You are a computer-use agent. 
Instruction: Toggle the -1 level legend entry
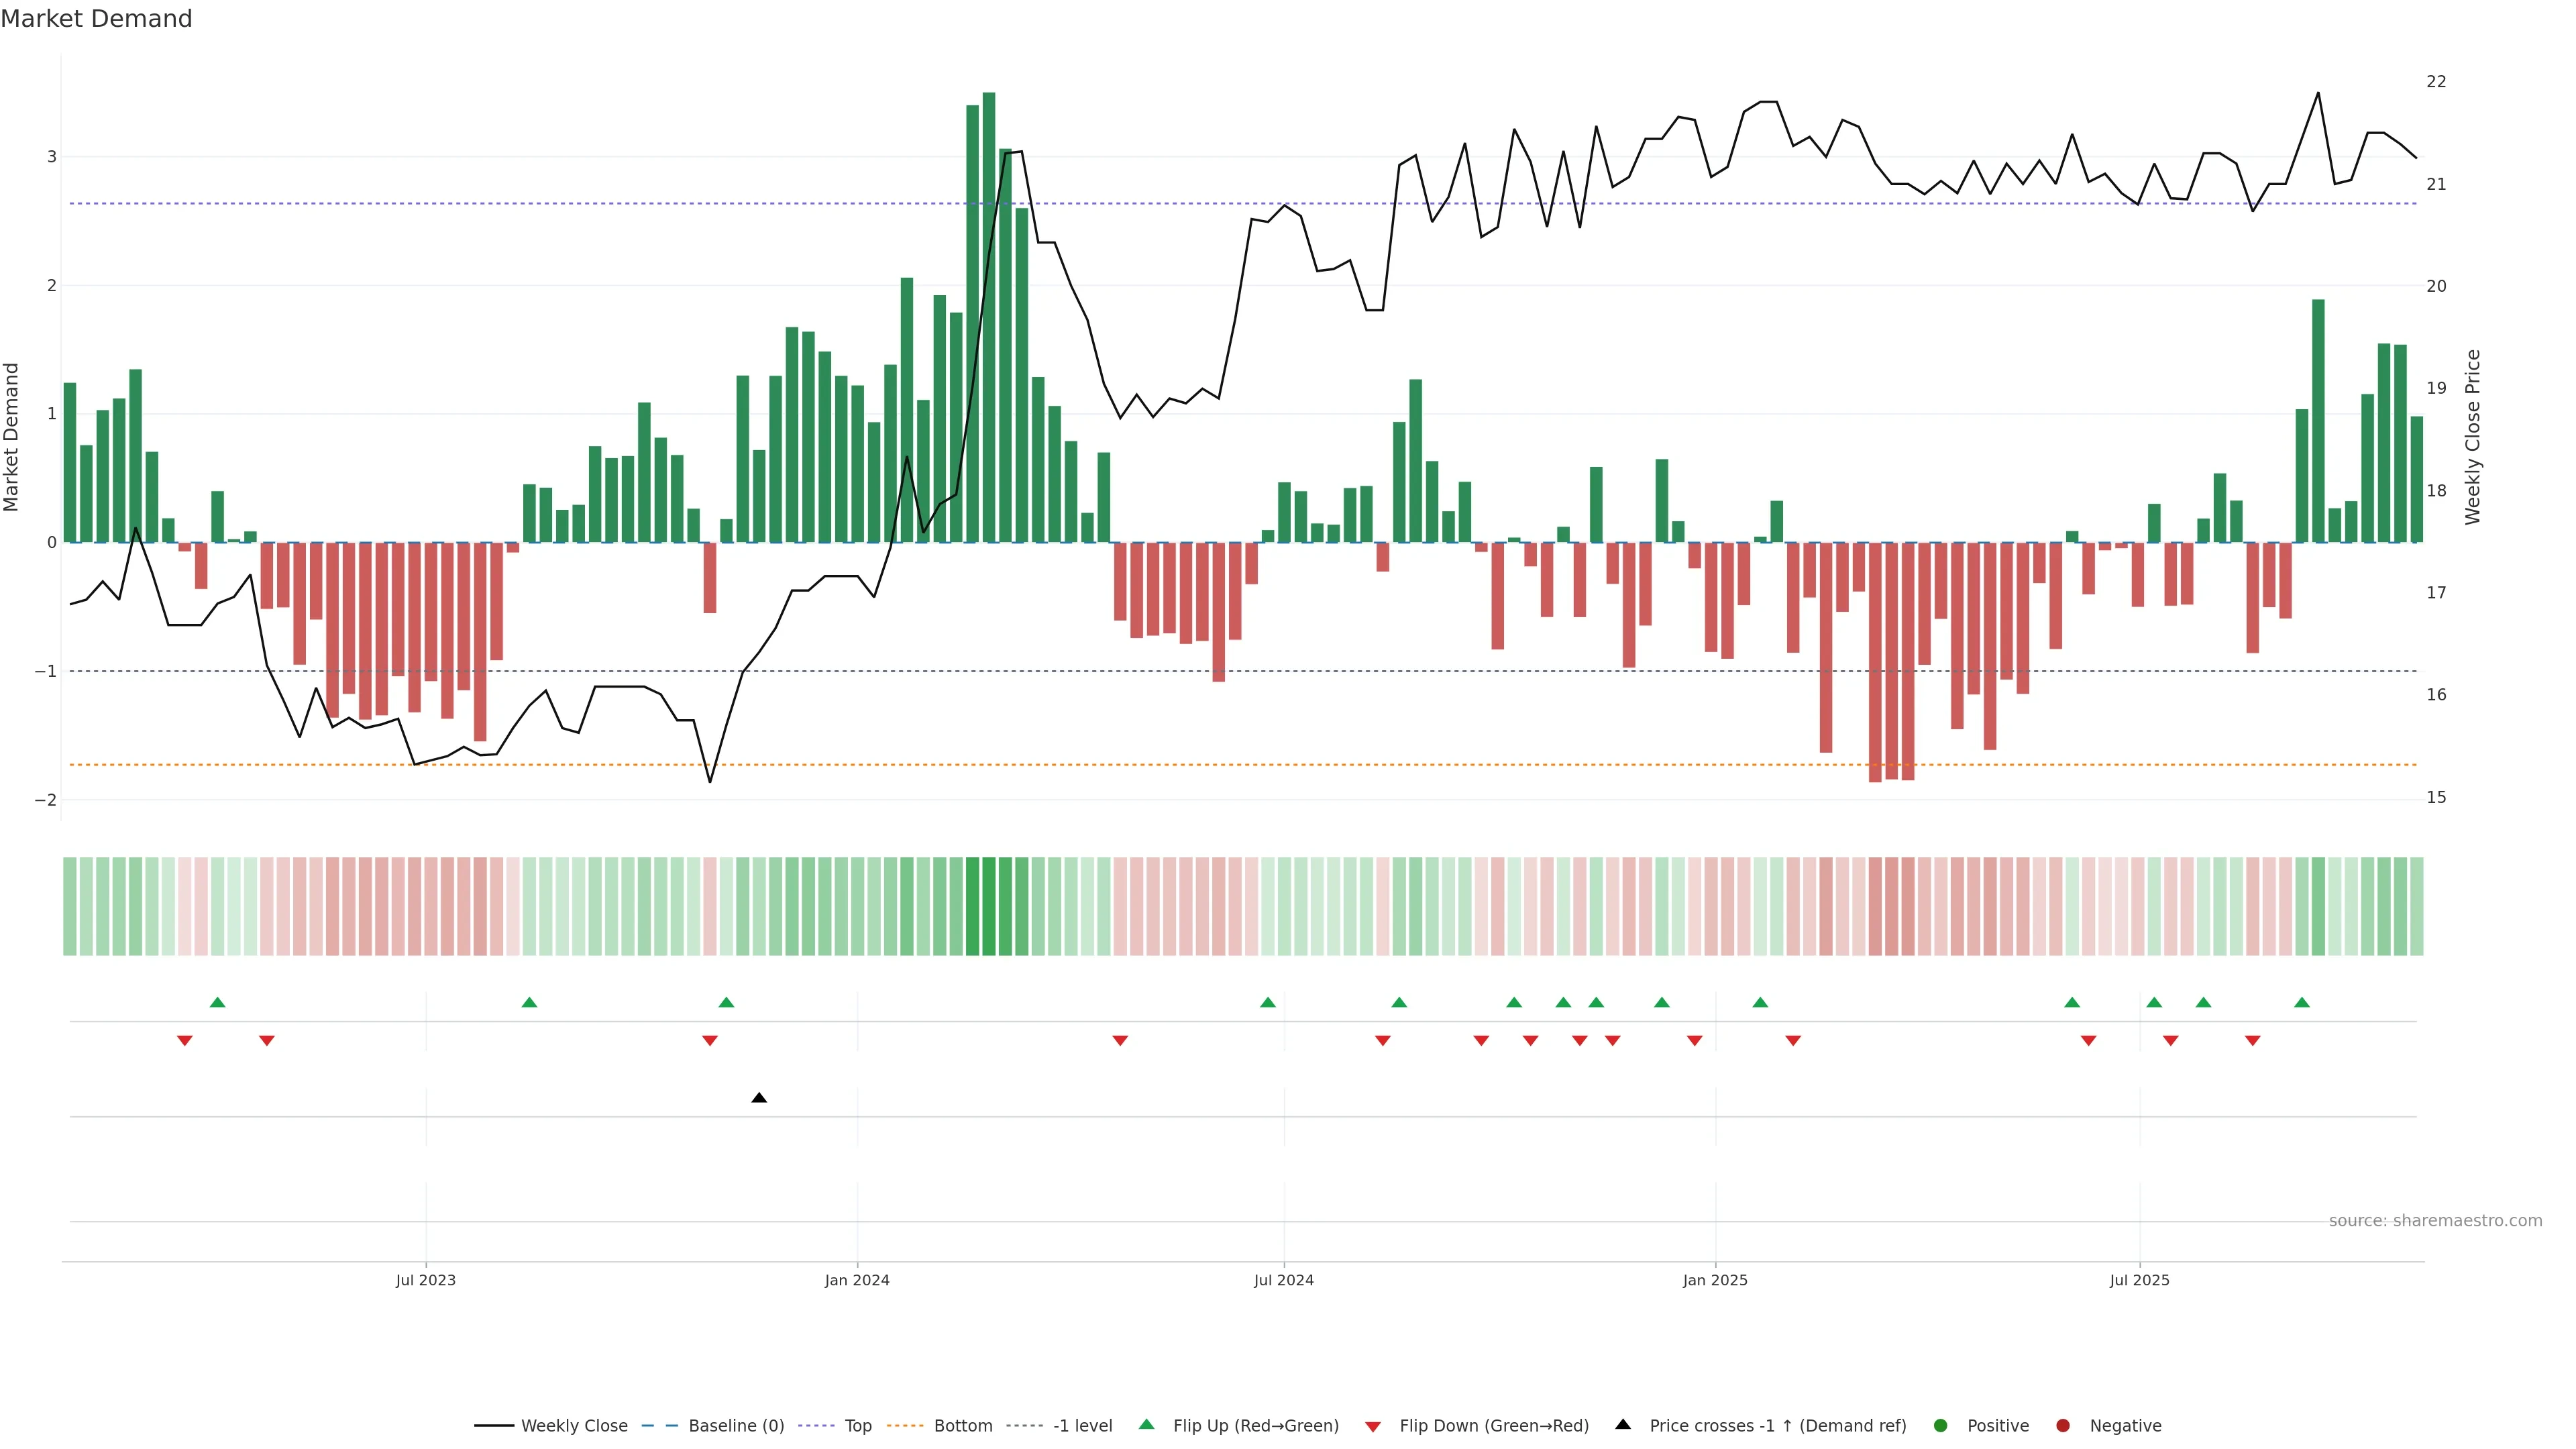[x=1082, y=1425]
